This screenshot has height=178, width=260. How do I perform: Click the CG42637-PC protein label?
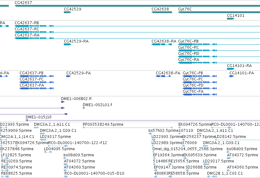coord(32,79)
